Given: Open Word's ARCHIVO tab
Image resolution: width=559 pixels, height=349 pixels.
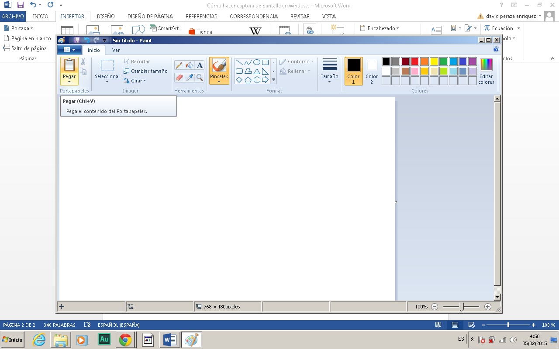Looking at the screenshot, I should point(13,17).
